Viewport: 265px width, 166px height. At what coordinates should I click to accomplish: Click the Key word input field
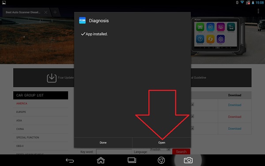(x=114, y=152)
